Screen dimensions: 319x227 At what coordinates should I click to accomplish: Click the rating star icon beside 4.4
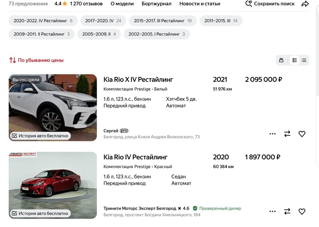tap(65, 4)
